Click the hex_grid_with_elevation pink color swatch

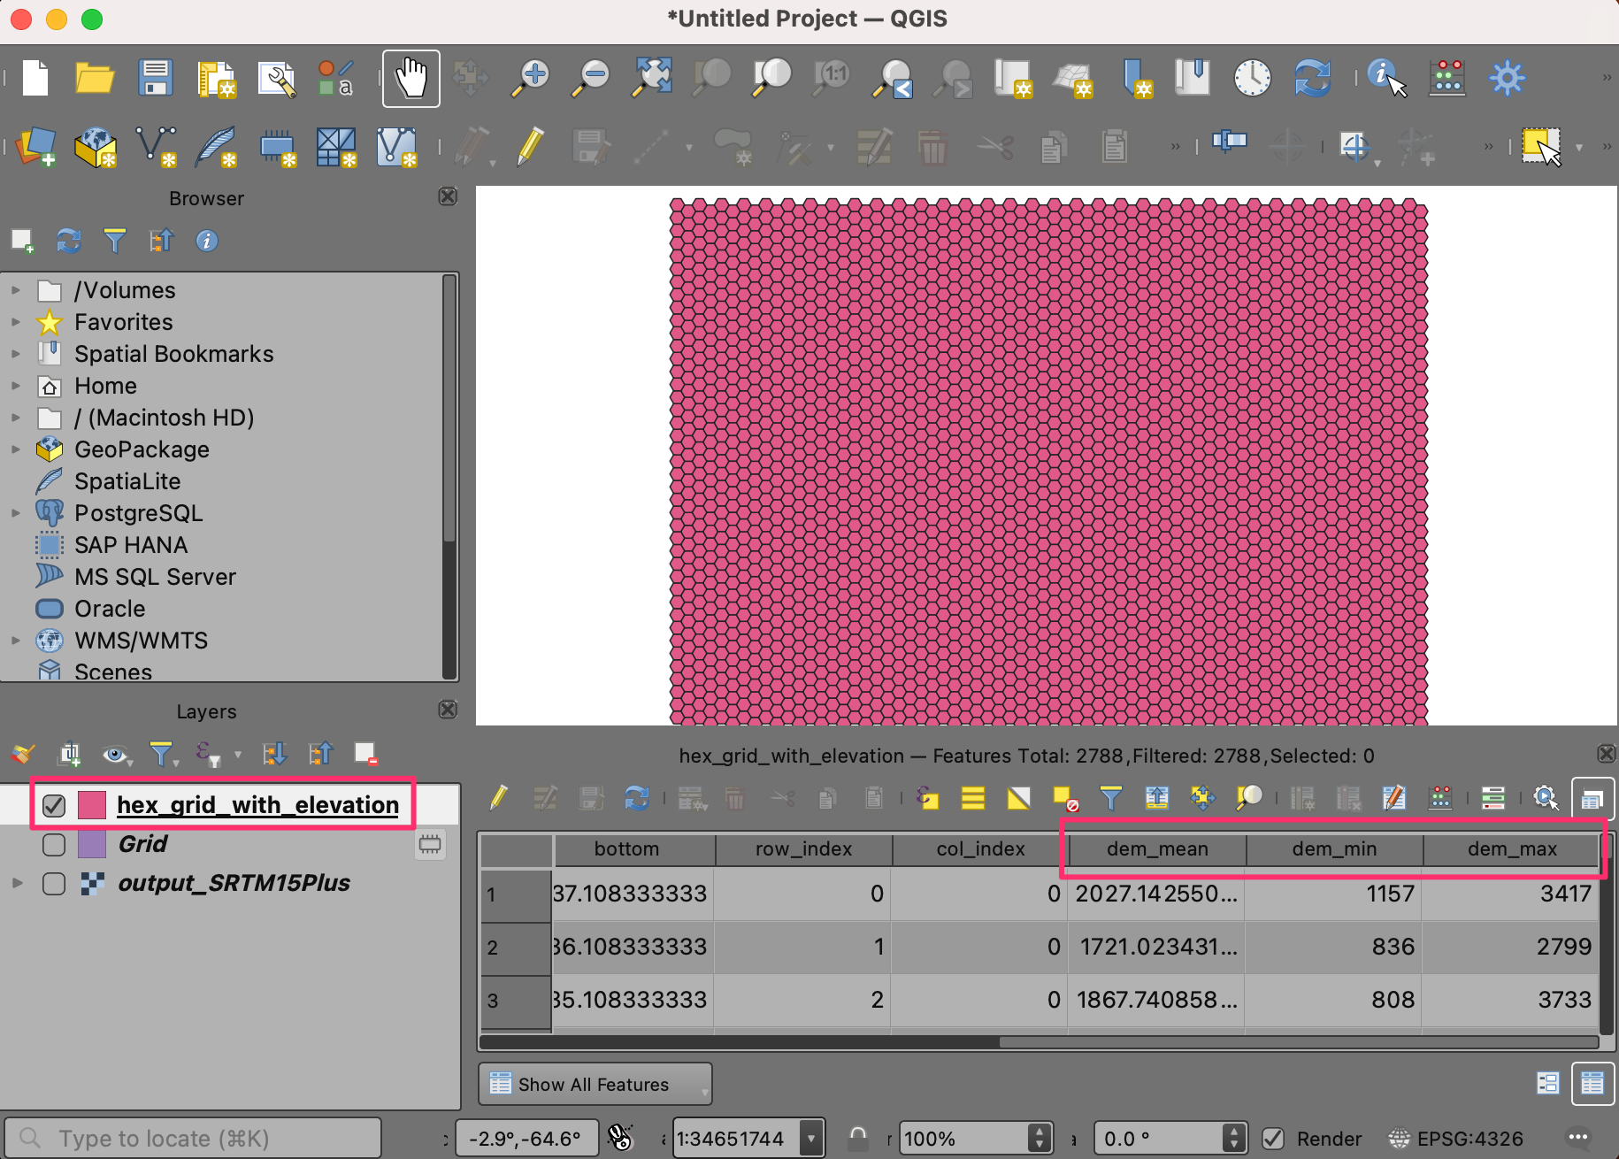92,805
